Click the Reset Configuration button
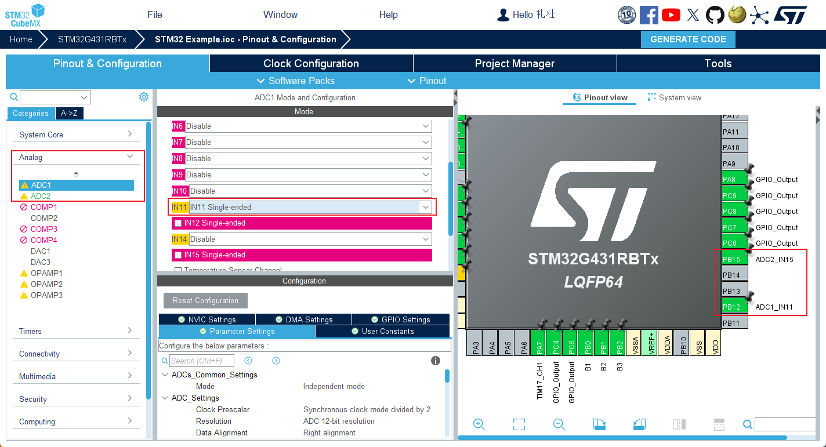The height and width of the screenshot is (447, 826). coord(205,300)
